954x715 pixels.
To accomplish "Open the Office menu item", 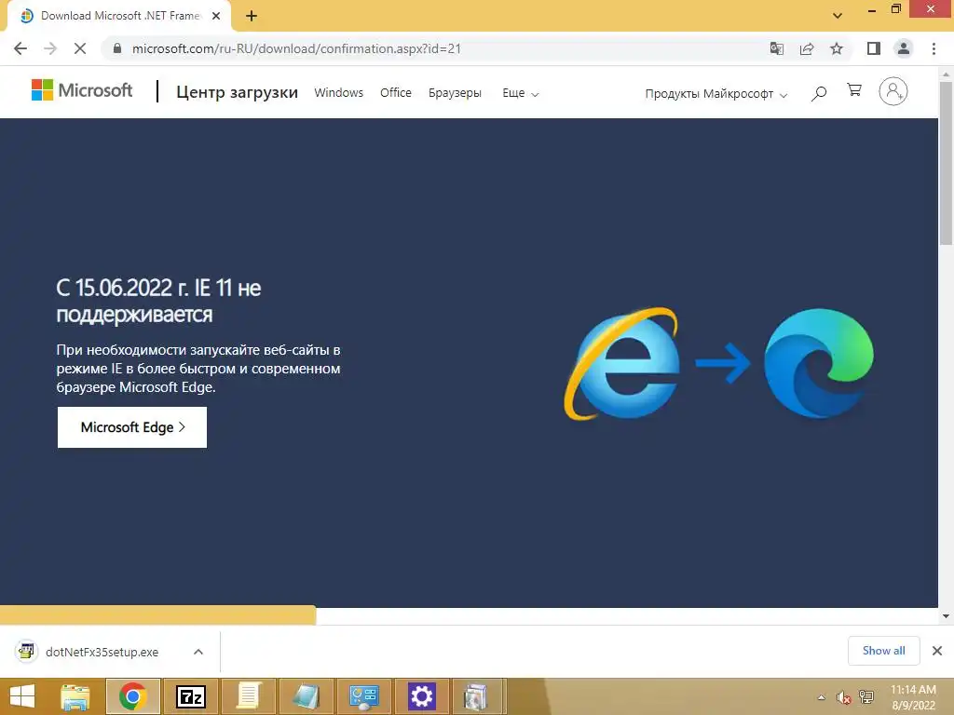I will pyautogui.click(x=395, y=92).
